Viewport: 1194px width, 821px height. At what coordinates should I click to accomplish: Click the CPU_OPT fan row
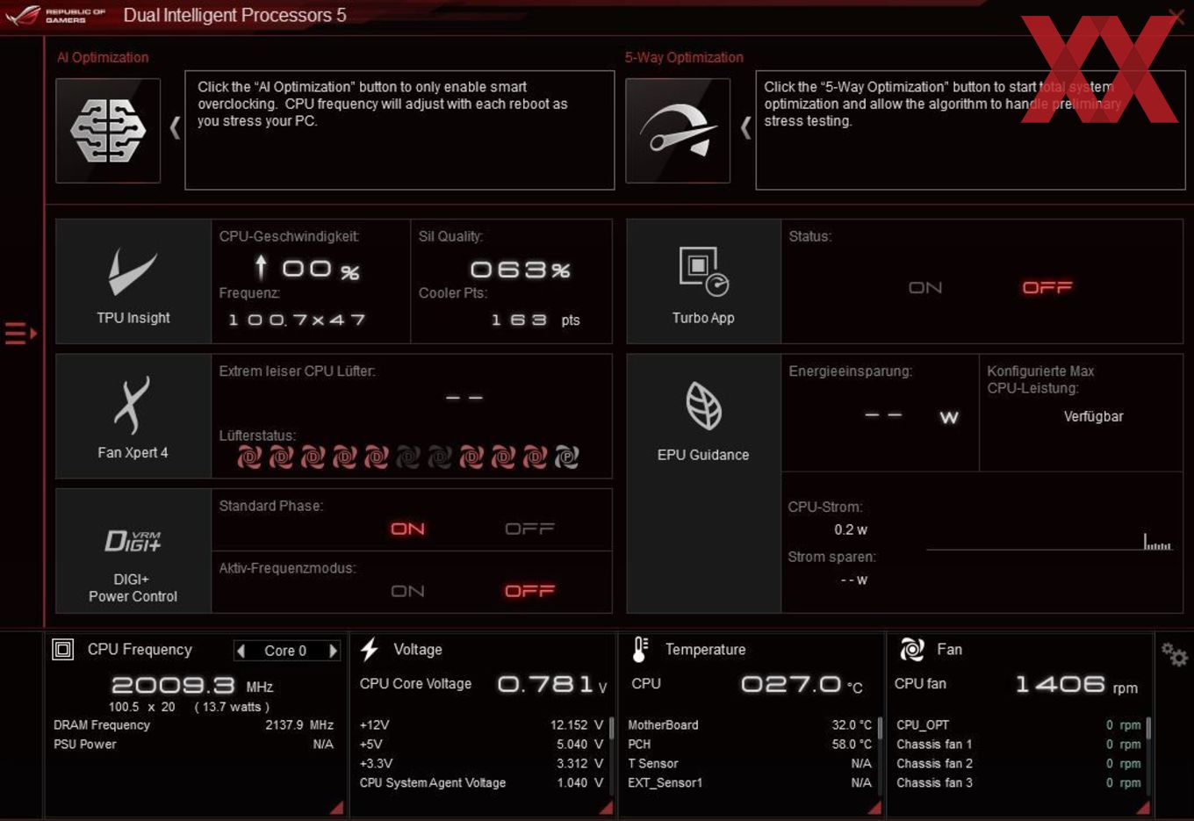point(1018,725)
